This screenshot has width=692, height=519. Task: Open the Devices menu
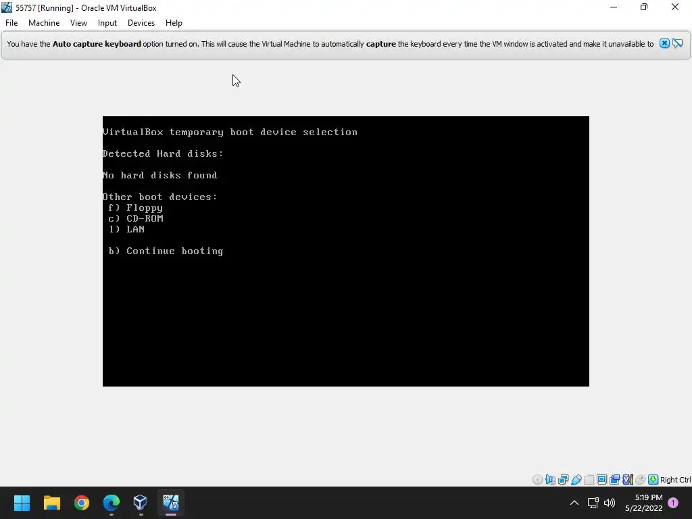tap(141, 23)
